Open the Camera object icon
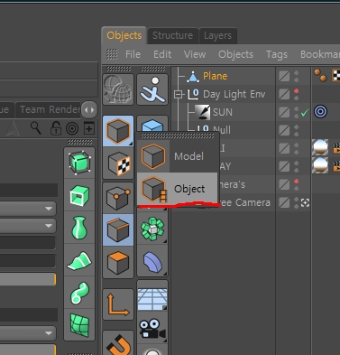The image size is (340, 355). tap(152, 328)
